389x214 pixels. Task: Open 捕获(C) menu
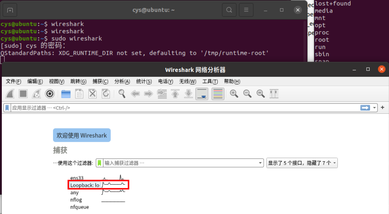pos(100,82)
